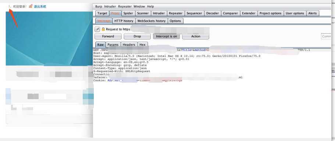Click the Accept-Language header line
Image resolution: width=335 pixels, height=141 pixels.
coord(121,62)
